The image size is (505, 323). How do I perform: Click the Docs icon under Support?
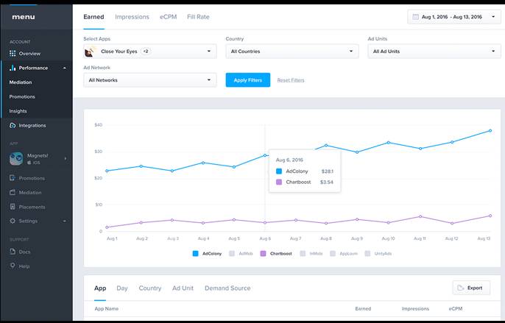point(13,252)
